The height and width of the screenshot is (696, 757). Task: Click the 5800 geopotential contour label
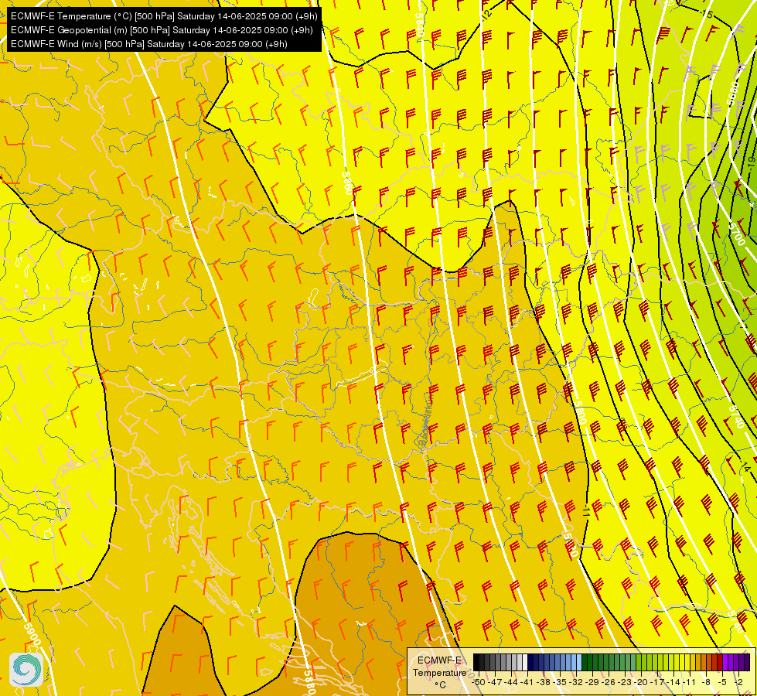click(581, 412)
